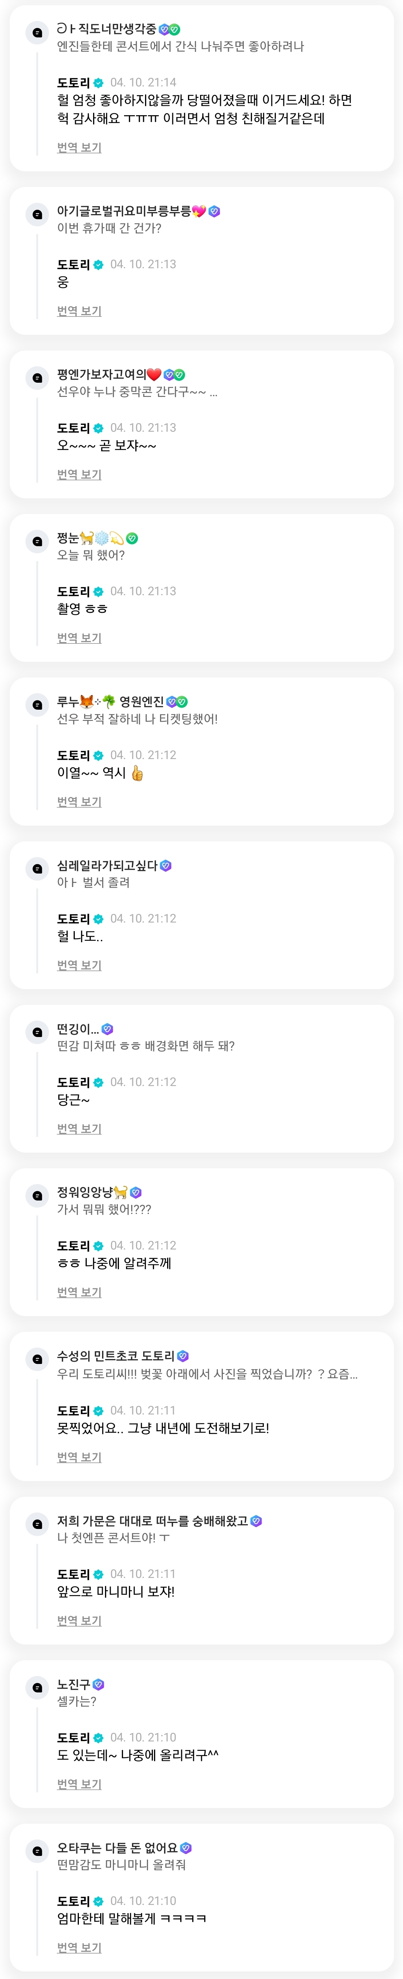Open profile avatar of 심레일라가되고싶다
Image resolution: width=403 pixels, height=1979 pixels.
coord(37,869)
